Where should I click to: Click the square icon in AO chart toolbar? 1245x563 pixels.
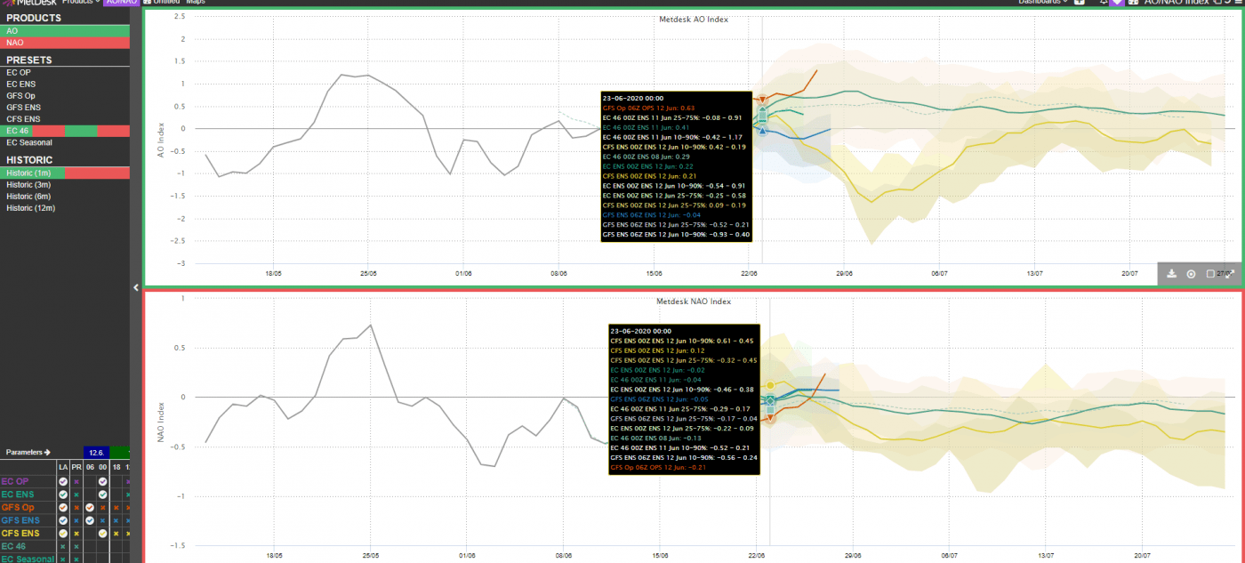tap(1210, 273)
